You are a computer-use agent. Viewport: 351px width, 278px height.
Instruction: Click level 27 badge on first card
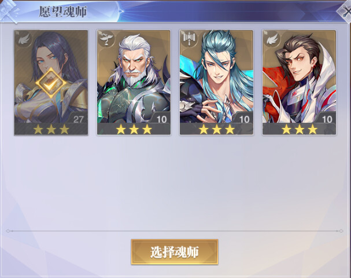click(78, 119)
